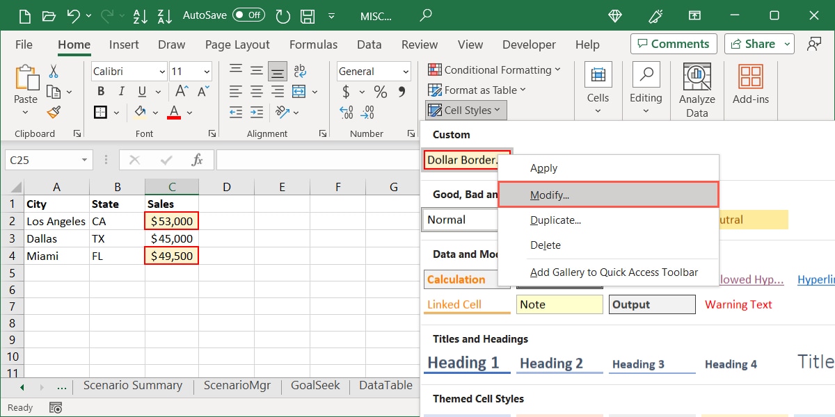Toggle bold formatting in the Font group

100,91
